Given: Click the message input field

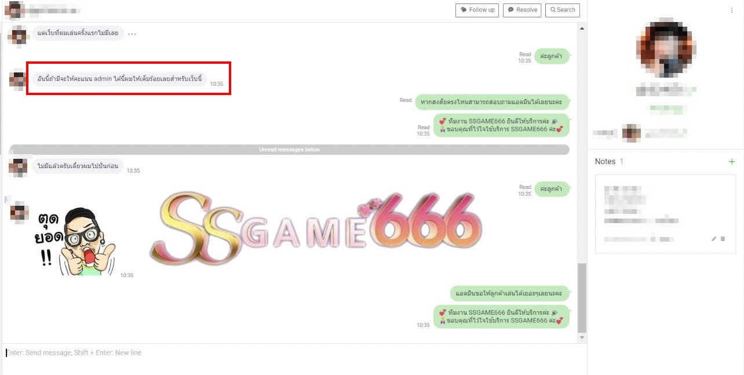Looking at the screenshot, I should point(290,353).
